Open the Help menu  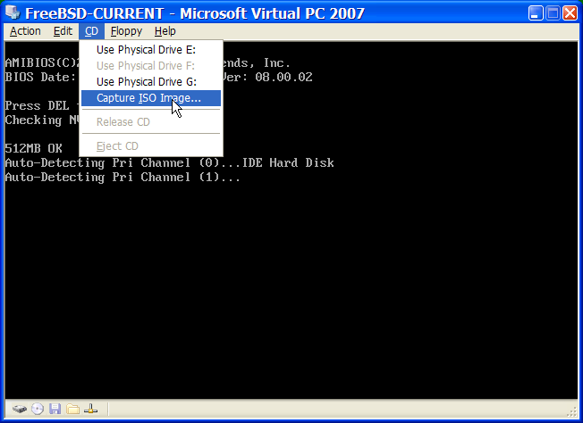click(165, 31)
